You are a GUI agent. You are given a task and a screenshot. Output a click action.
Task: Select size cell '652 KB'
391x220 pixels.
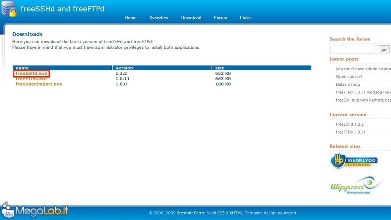[x=223, y=74]
